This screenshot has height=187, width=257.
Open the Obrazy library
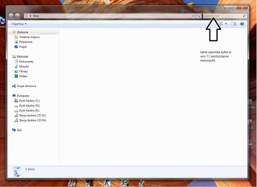23,72
